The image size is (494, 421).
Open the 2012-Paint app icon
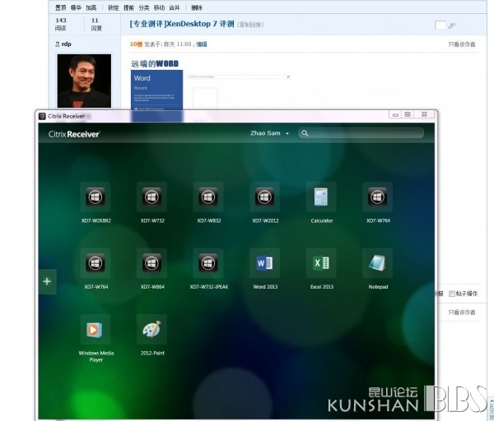pyautogui.click(x=151, y=330)
